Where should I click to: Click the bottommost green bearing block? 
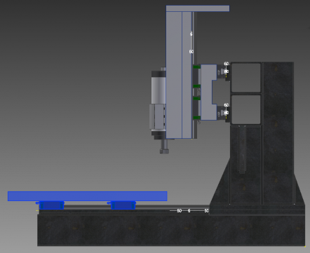pyautogui.click(x=196, y=118)
